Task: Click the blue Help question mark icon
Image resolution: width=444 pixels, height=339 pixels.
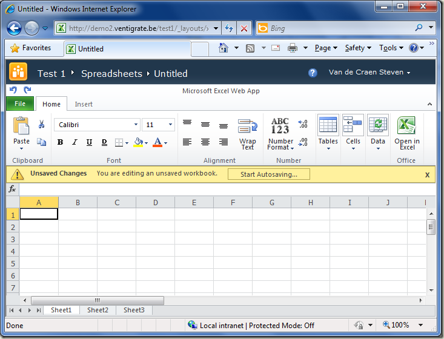Action: click(313, 73)
